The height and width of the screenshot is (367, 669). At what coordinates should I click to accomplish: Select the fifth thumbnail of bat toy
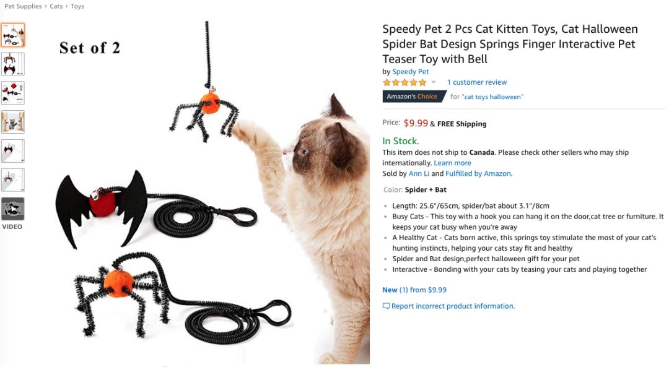13,151
